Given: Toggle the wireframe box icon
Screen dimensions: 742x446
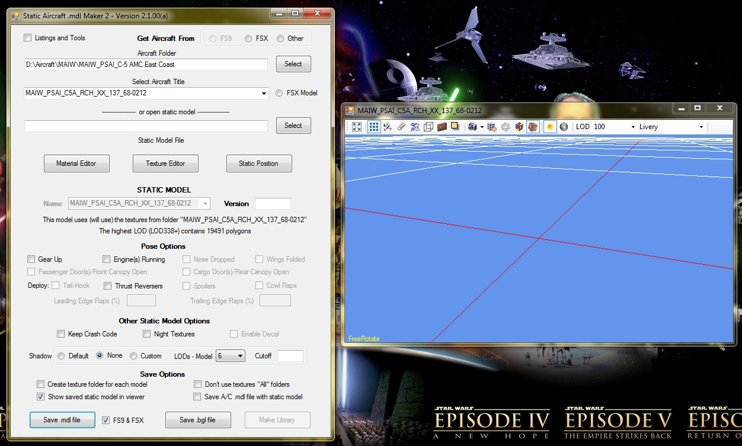Looking at the screenshot, I should point(428,127).
